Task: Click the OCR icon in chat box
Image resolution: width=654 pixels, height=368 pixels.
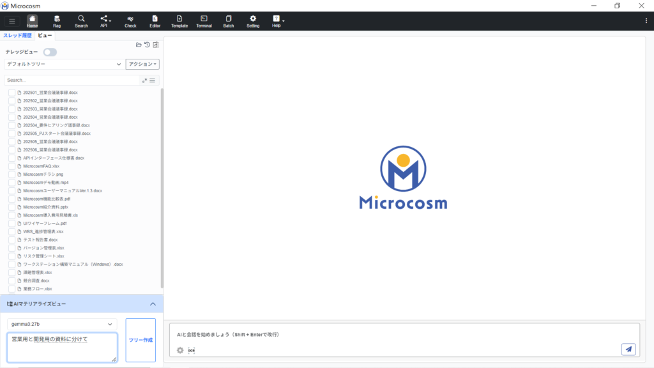Action: (x=192, y=350)
